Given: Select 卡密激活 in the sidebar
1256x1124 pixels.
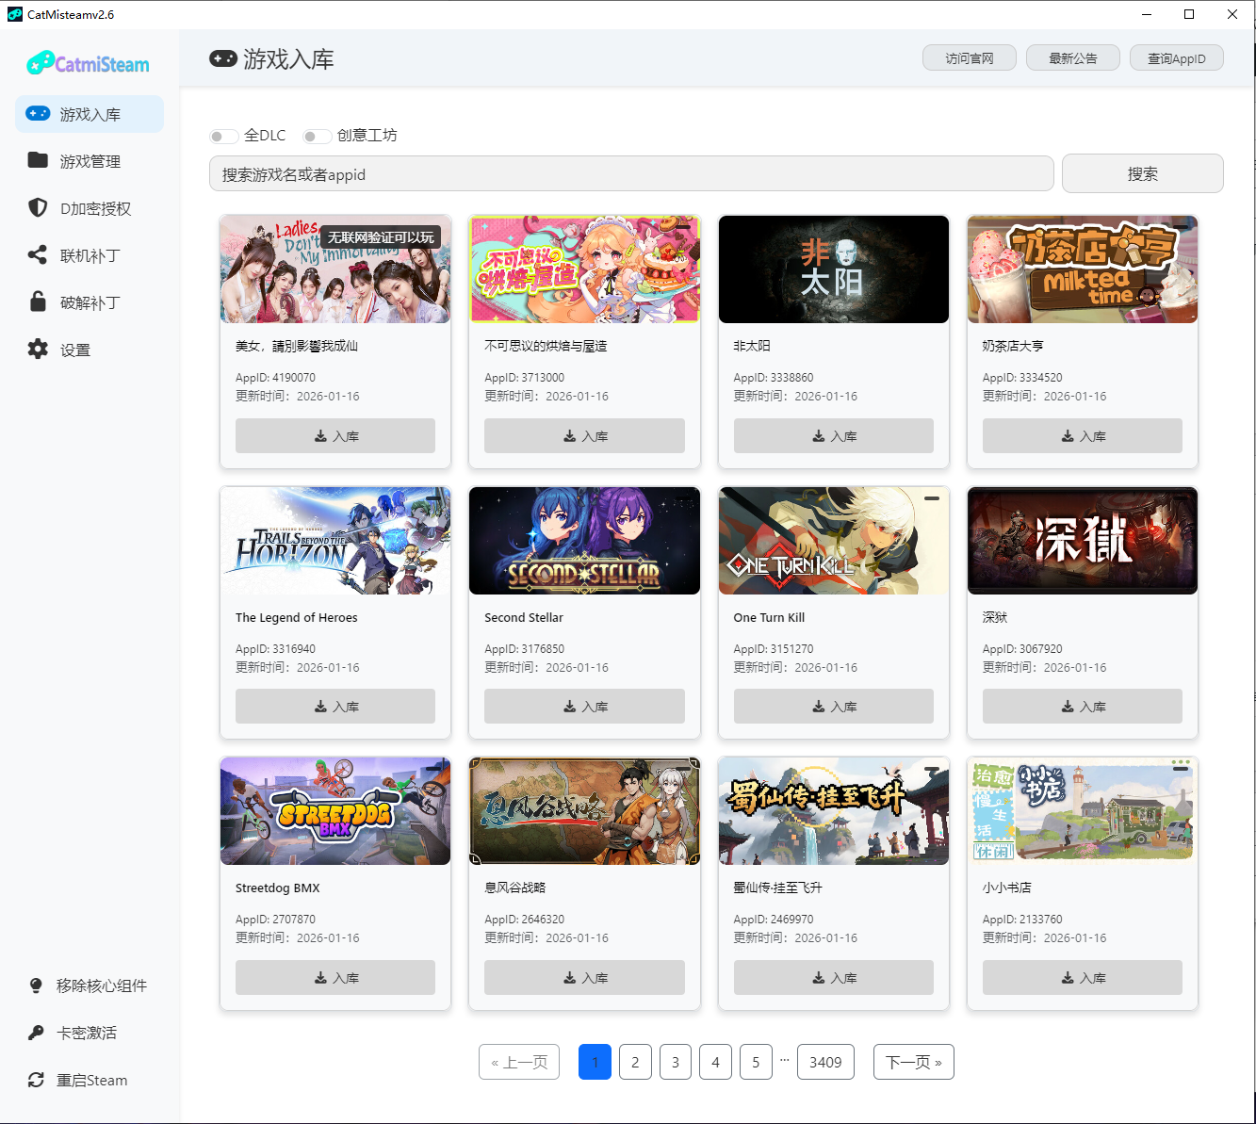Looking at the screenshot, I should [90, 1033].
